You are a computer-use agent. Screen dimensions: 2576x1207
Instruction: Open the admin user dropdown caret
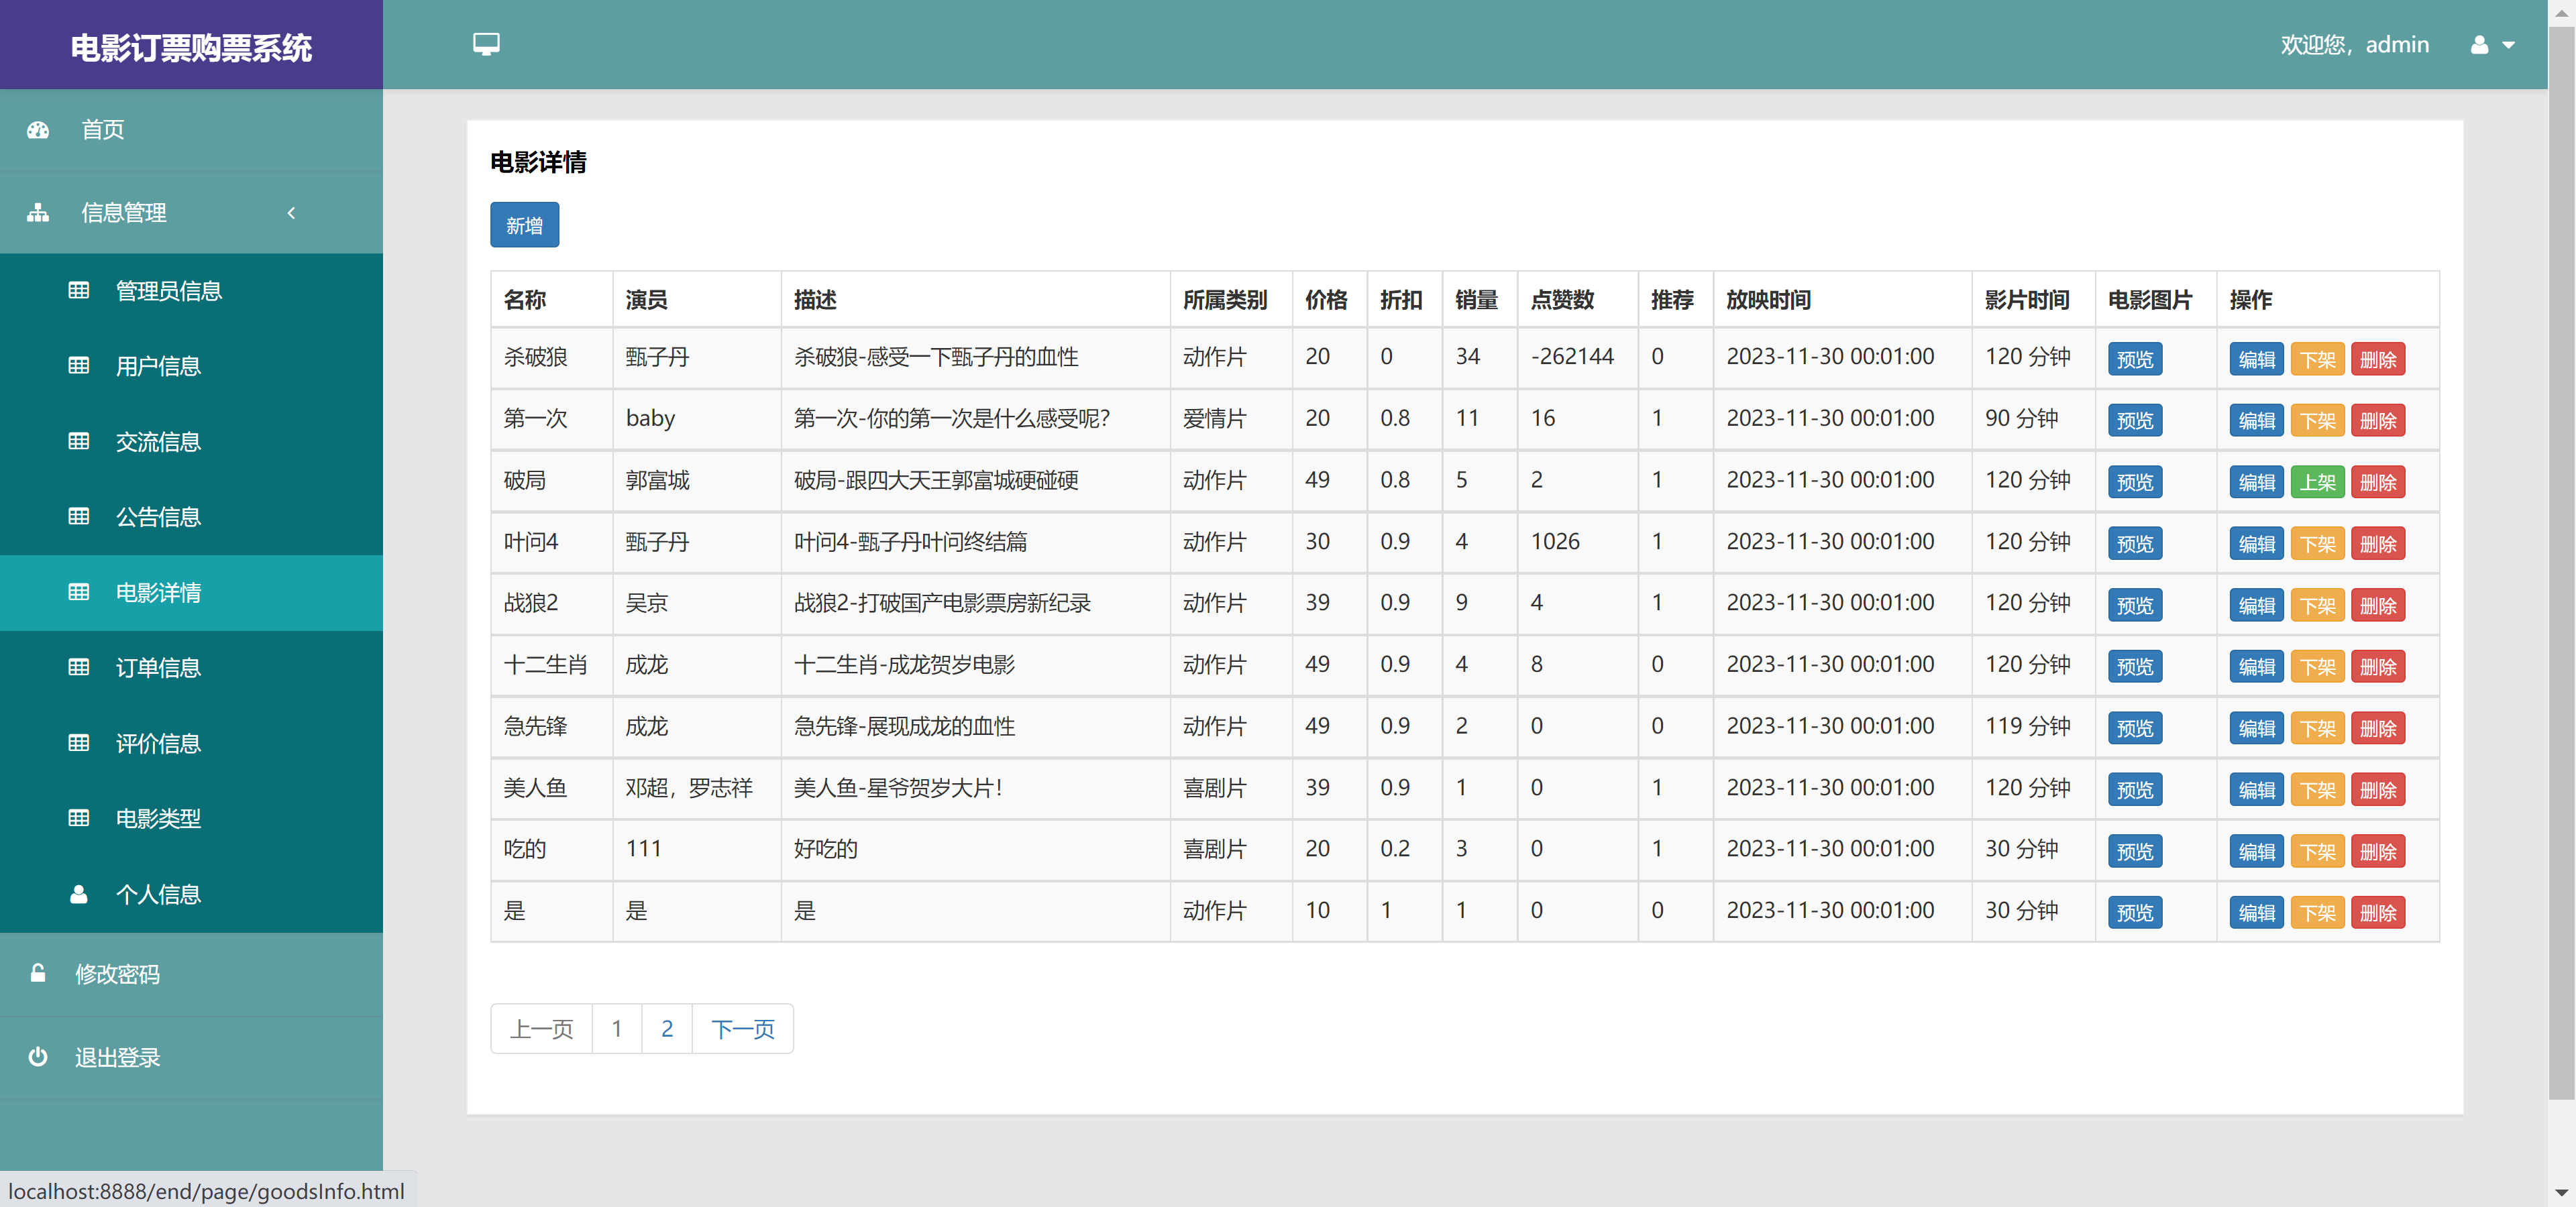click(2508, 45)
